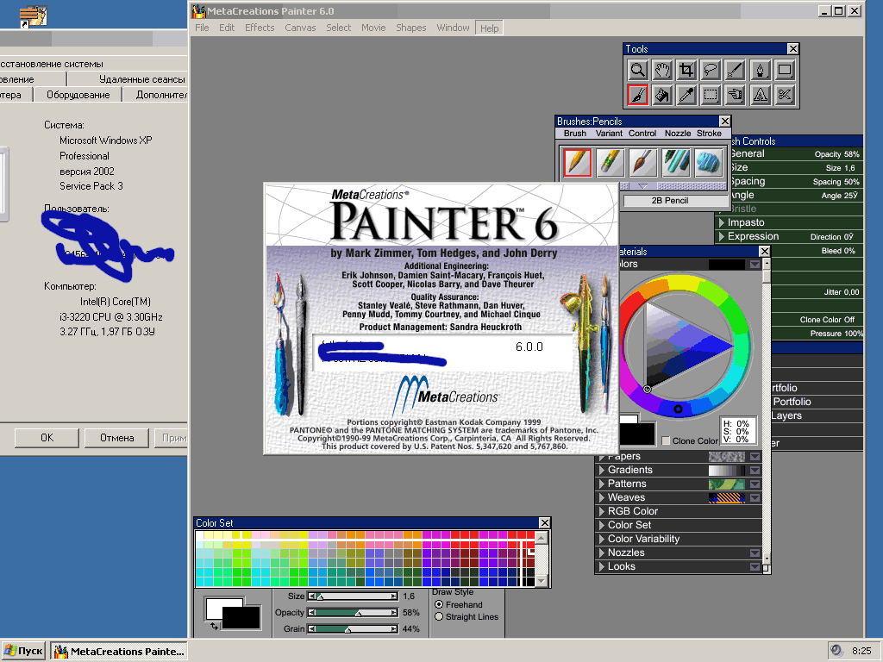Viewport: 883px width, 662px height.
Task: Select the Lasso tool
Action: [x=711, y=71]
